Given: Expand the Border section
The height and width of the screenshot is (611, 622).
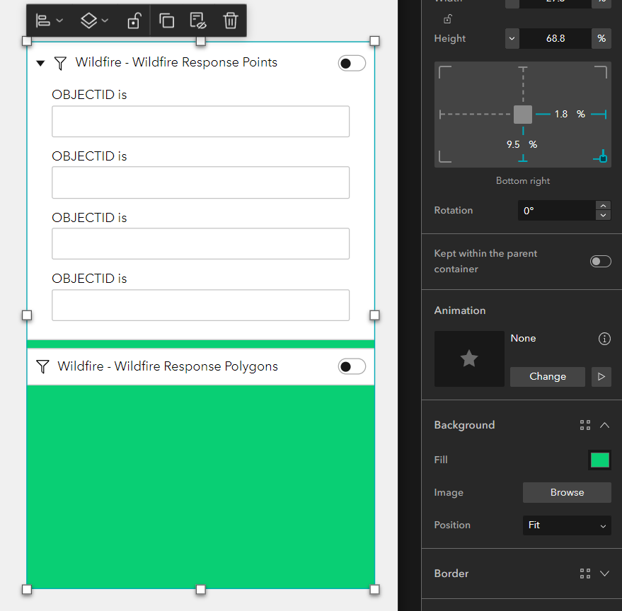Looking at the screenshot, I should coord(604,574).
